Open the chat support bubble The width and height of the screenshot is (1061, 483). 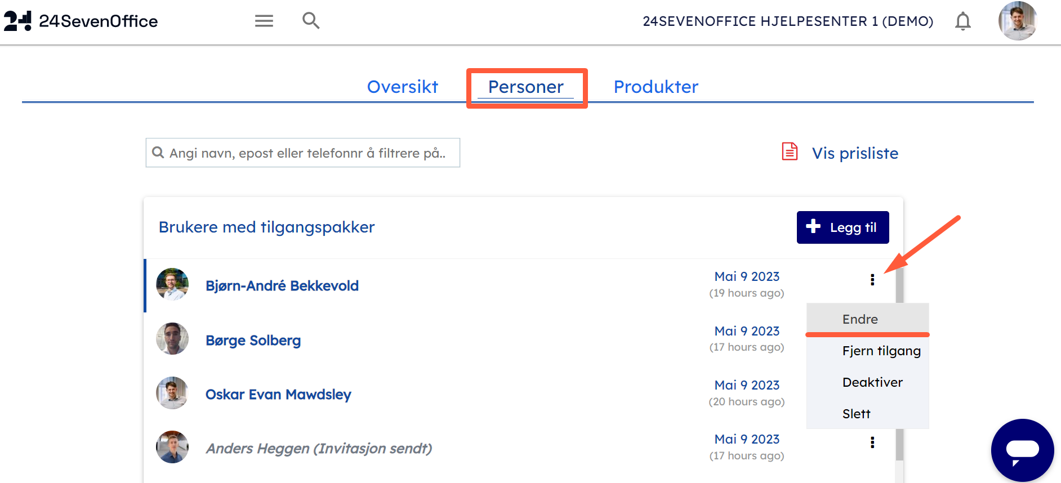click(1022, 450)
